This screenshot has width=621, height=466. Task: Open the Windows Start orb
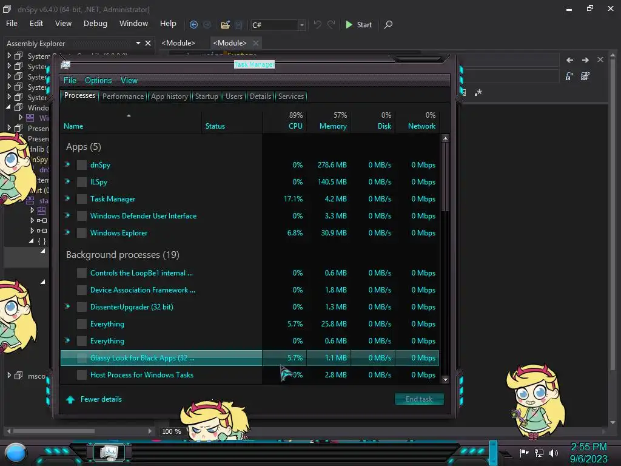(16, 453)
